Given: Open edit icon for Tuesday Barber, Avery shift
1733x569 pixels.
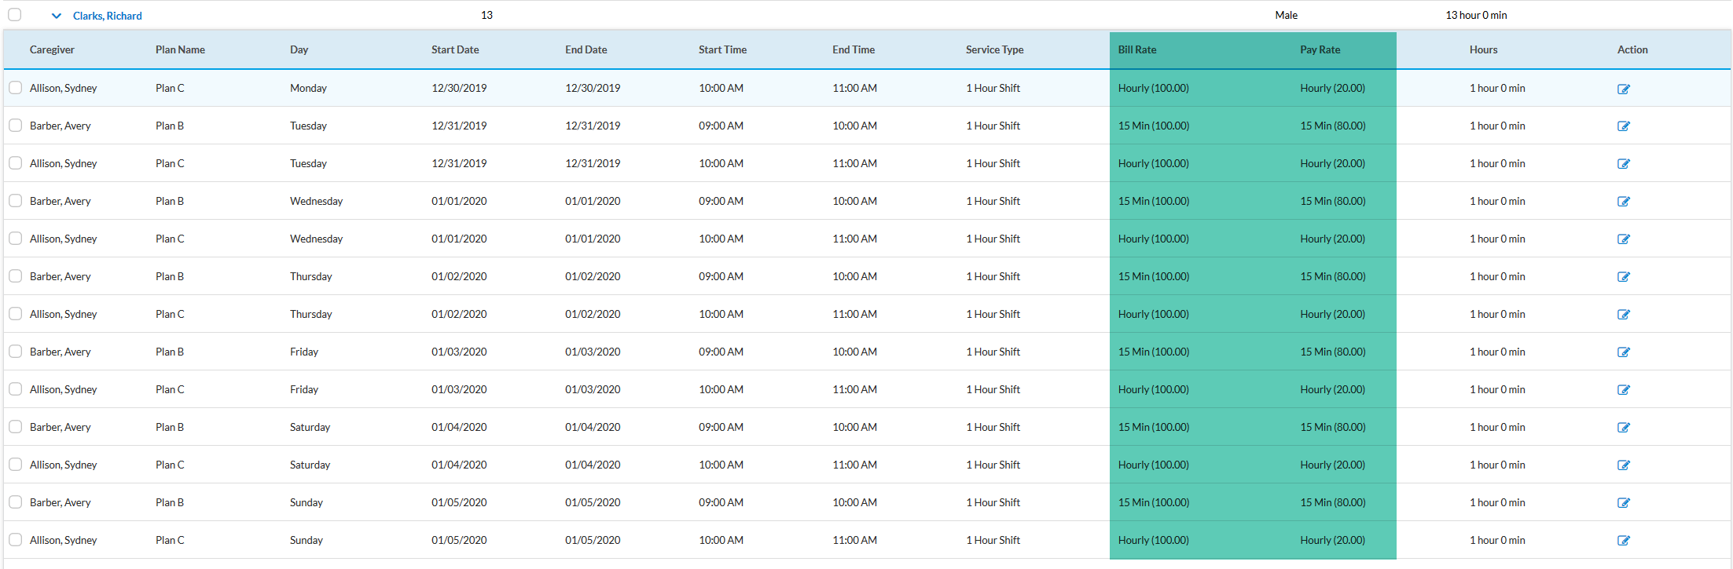Looking at the screenshot, I should 1623,126.
